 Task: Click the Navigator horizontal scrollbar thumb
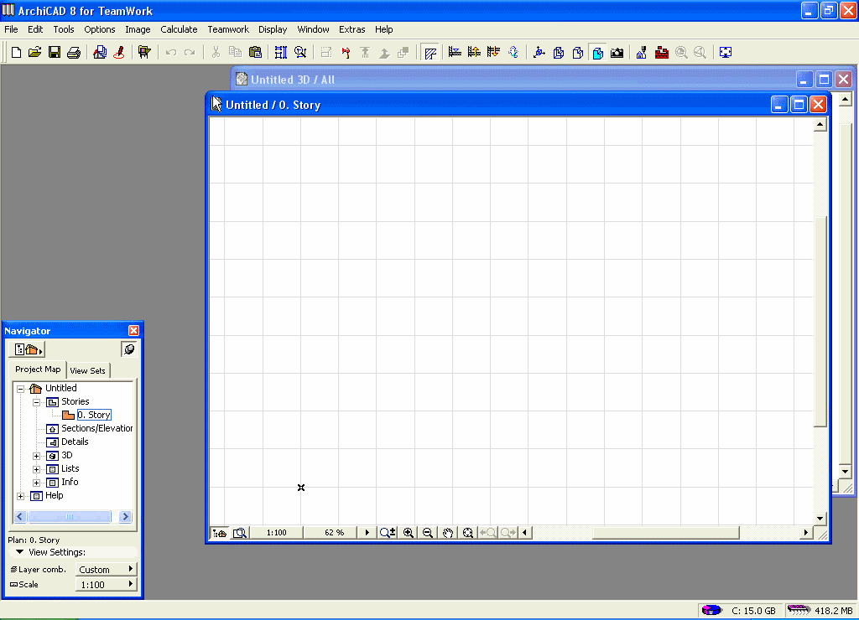click(x=70, y=517)
